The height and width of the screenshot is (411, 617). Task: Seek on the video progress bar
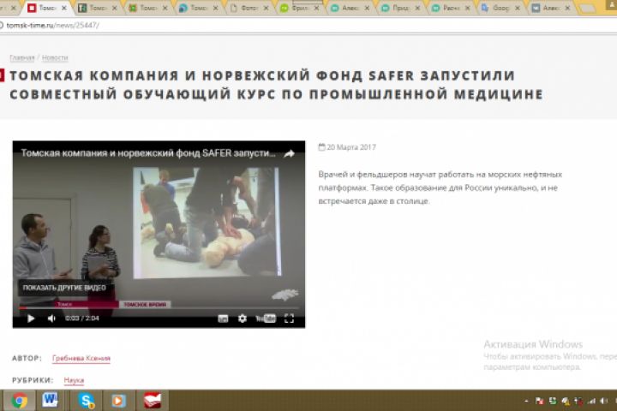pyautogui.click(x=159, y=308)
